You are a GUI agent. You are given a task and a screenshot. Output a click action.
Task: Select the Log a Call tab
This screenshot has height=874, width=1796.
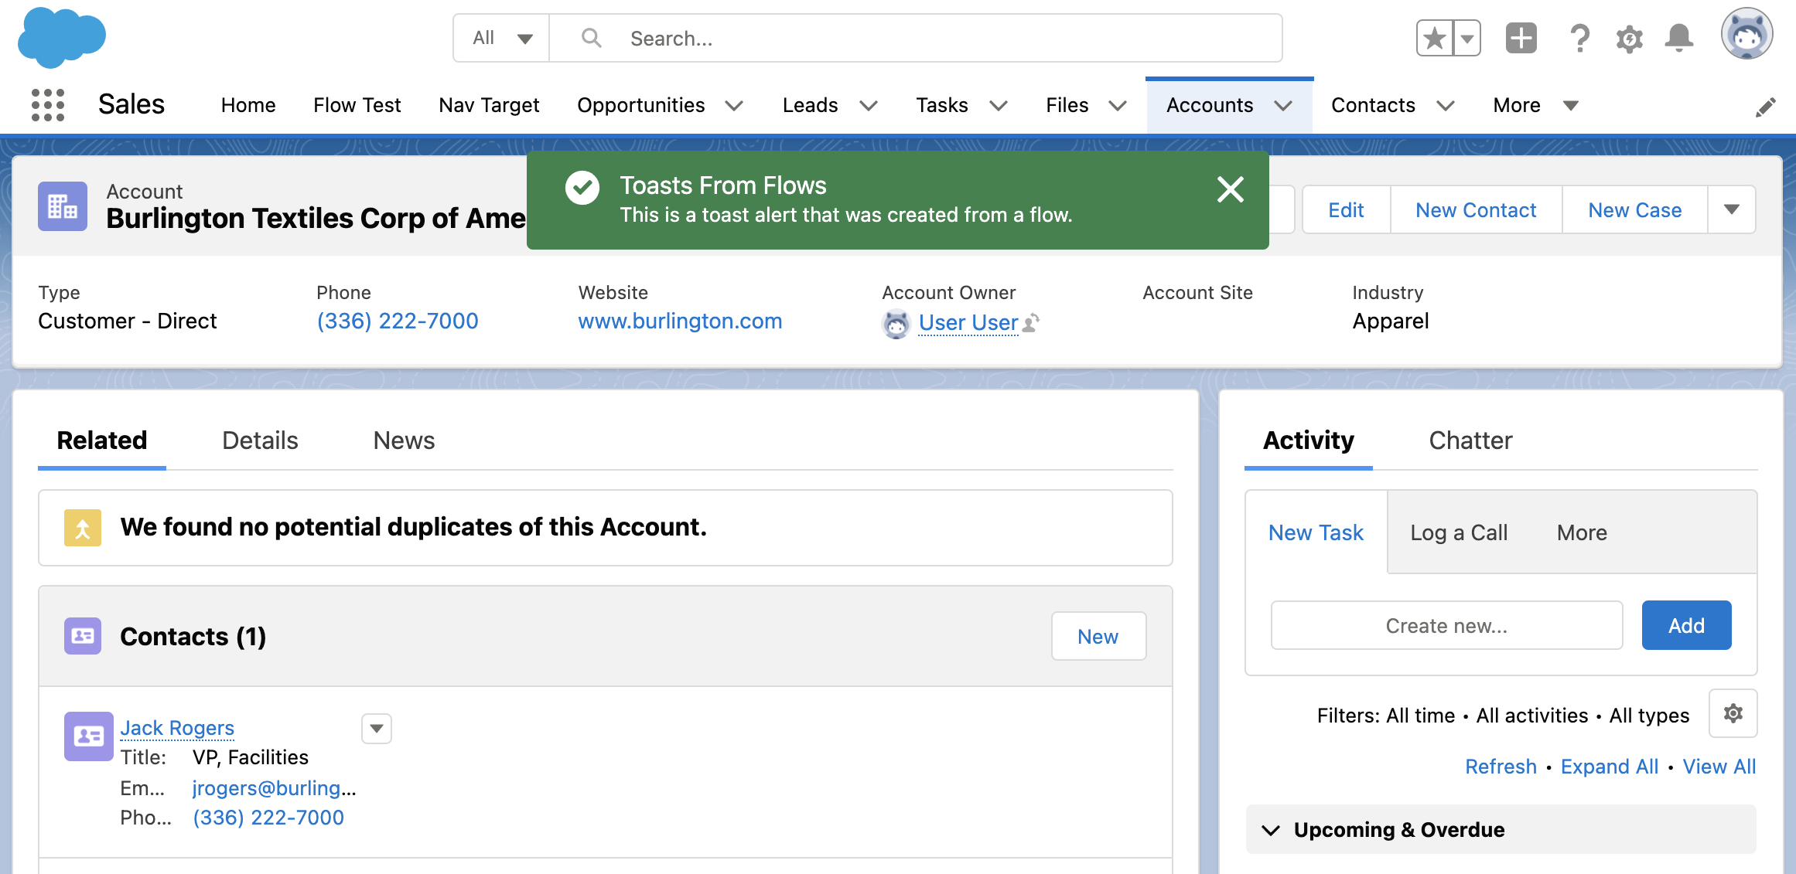[x=1459, y=532]
